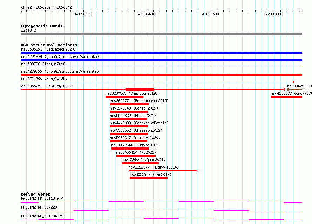Select the red bar under nsv3230363

tap(124, 97)
